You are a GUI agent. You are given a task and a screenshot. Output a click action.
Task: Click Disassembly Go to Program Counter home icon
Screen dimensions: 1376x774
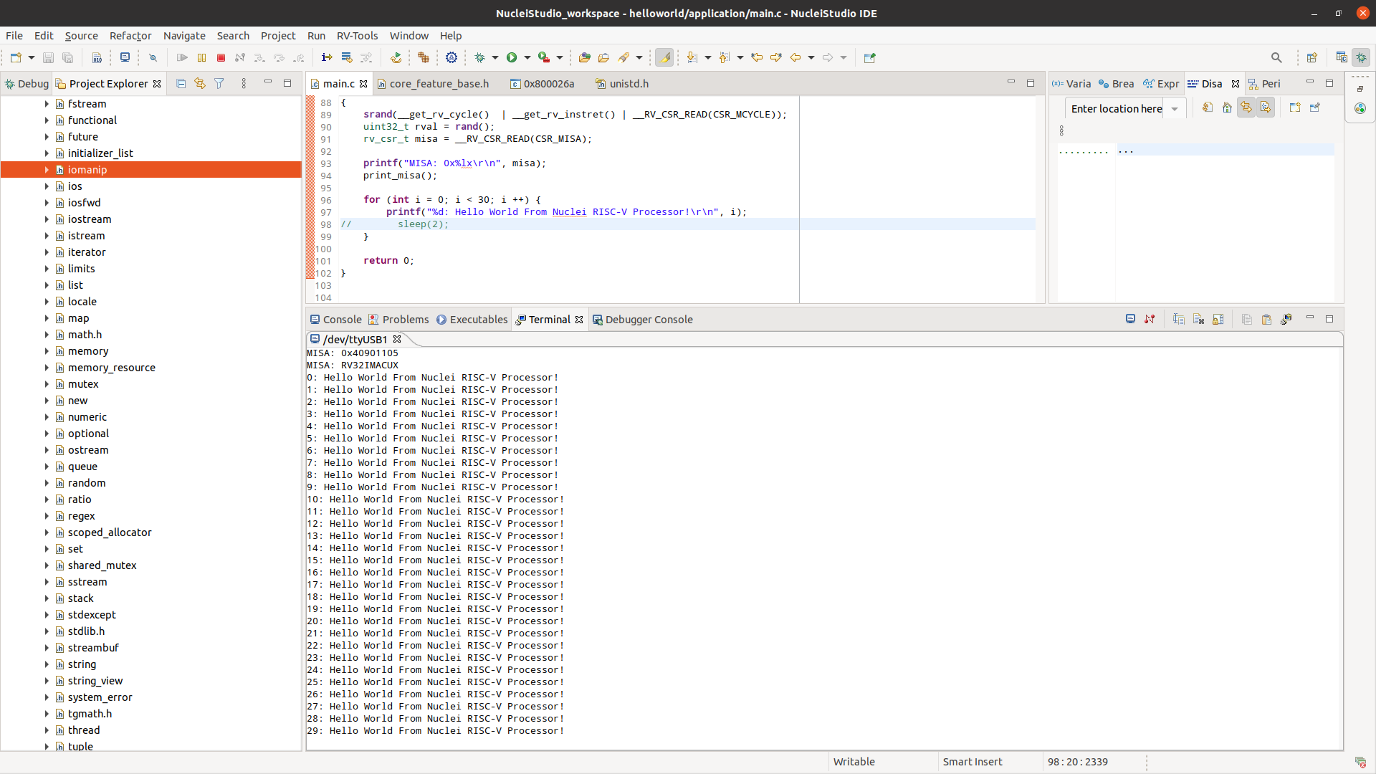[x=1227, y=107]
